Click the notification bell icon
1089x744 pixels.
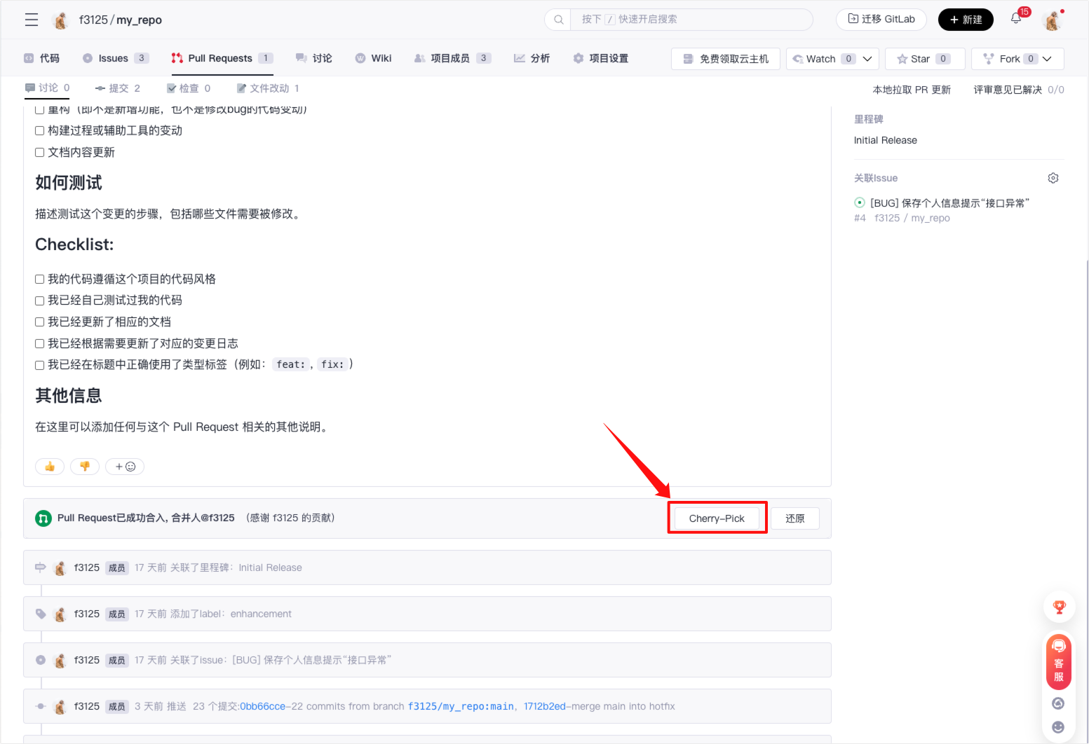1016,19
